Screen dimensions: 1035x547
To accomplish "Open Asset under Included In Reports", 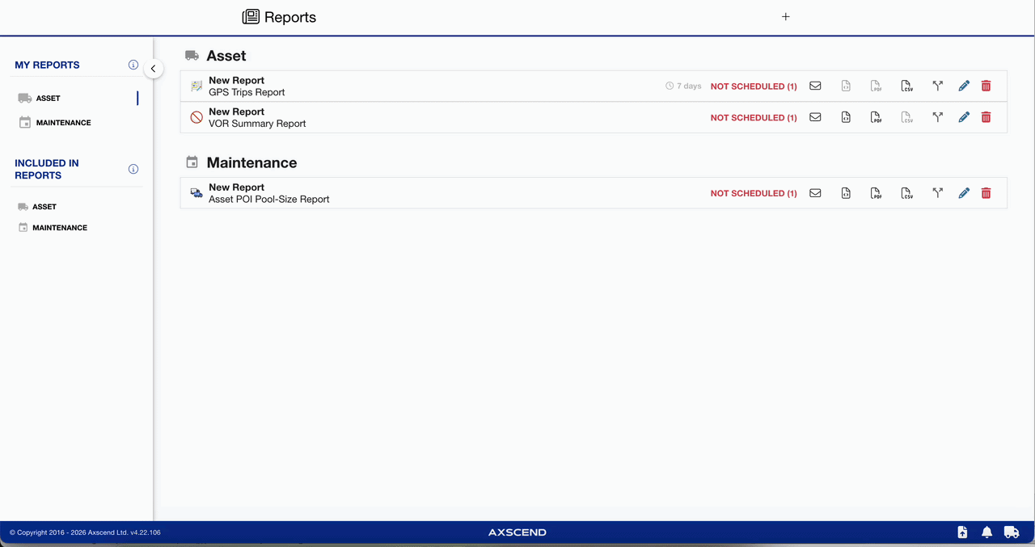I will click(x=44, y=207).
